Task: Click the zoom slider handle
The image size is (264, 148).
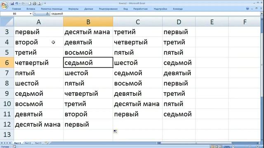Action: click(250, 147)
